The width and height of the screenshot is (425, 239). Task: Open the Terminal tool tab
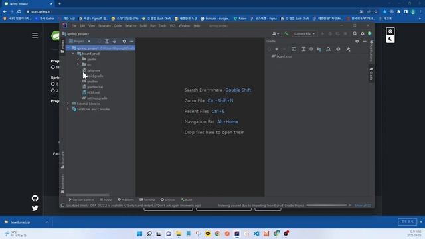tap(147, 200)
